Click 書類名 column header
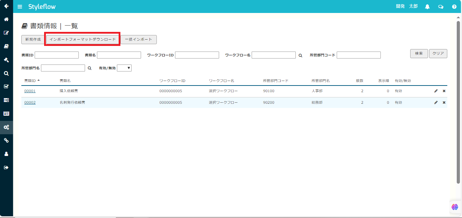This screenshot has width=462, height=218. pyautogui.click(x=65, y=81)
